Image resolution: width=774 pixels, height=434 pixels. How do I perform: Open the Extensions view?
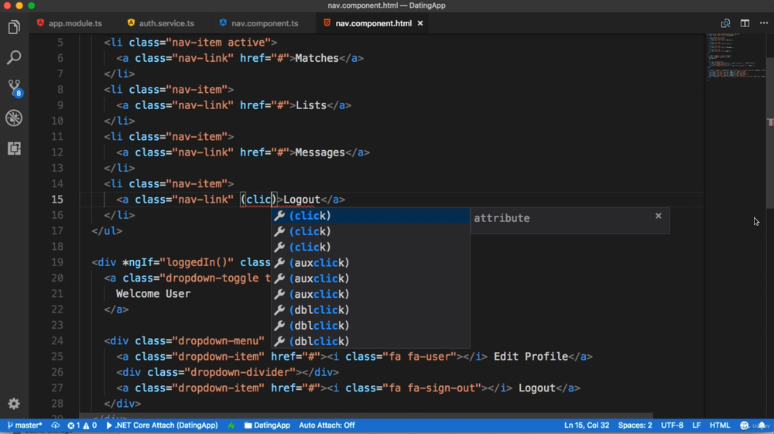(x=14, y=148)
